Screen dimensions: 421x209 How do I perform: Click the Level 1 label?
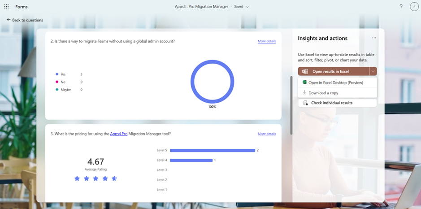[x=162, y=190]
